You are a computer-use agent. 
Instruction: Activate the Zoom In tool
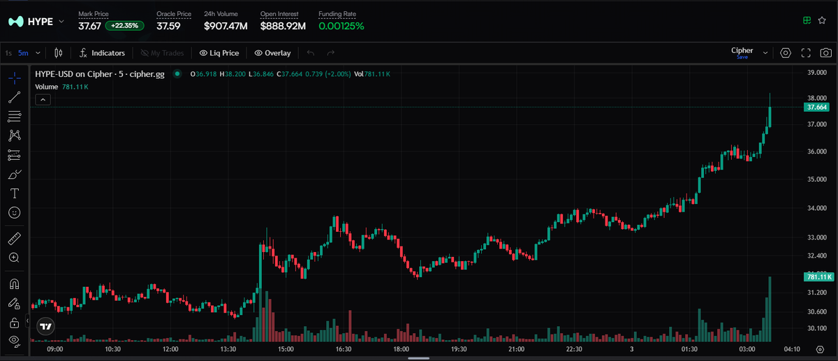(x=14, y=258)
